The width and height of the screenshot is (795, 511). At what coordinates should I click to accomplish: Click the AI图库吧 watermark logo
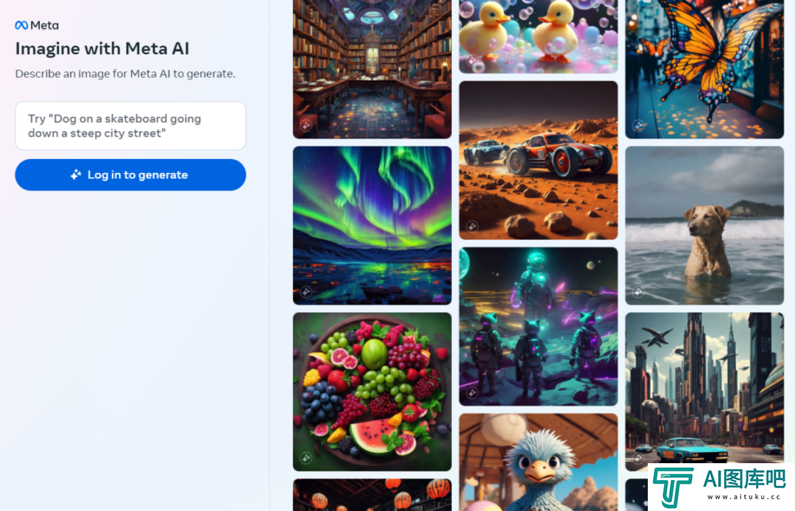[x=721, y=487]
